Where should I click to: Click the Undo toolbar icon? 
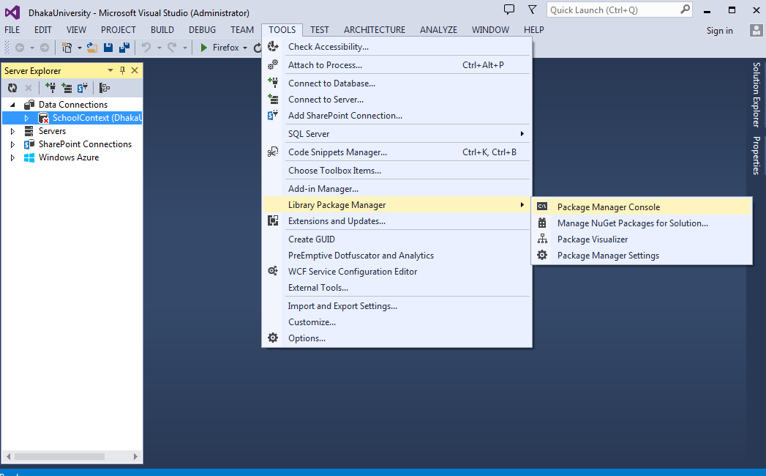pyautogui.click(x=146, y=48)
